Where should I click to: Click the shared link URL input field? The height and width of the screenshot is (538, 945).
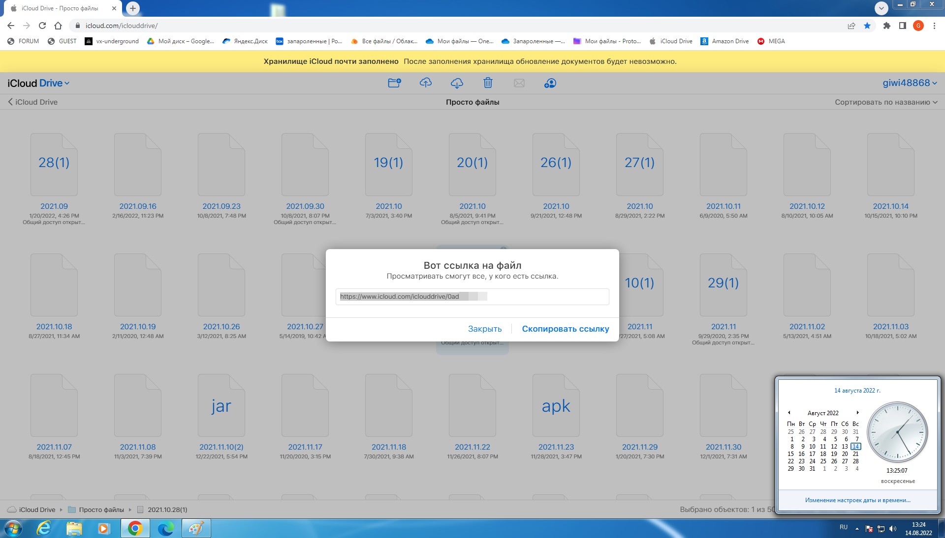pos(472,296)
